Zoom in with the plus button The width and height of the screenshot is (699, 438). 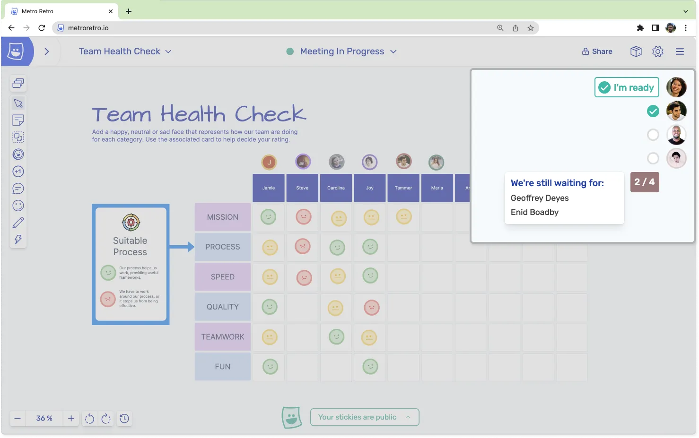[71, 419]
